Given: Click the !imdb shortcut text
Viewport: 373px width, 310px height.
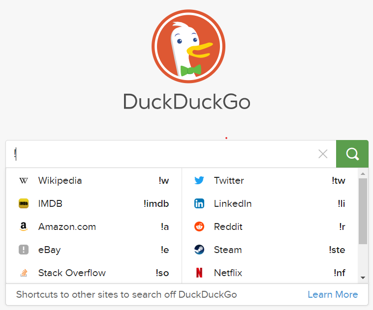Looking at the screenshot, I should (156, 203).
